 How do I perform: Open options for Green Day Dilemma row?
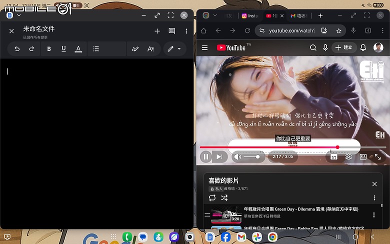pos(374,215)
